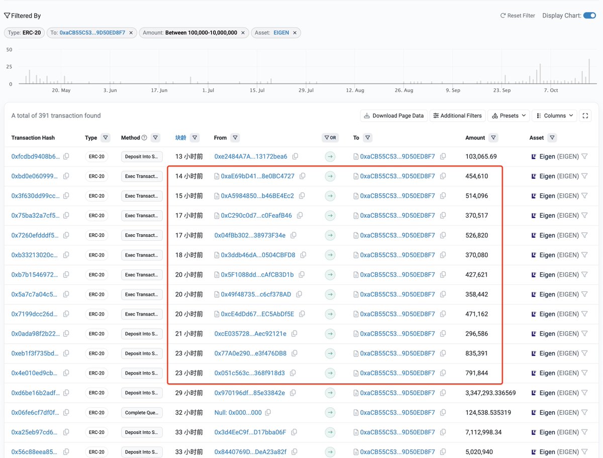Open Additional Filters
603x458 pixels.
point(457,115)
